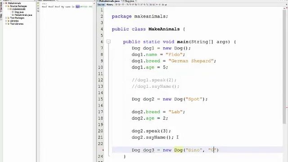Screen dimensions: 288x162
Task: Select the Test Libraries node
Action: (17, 24)
